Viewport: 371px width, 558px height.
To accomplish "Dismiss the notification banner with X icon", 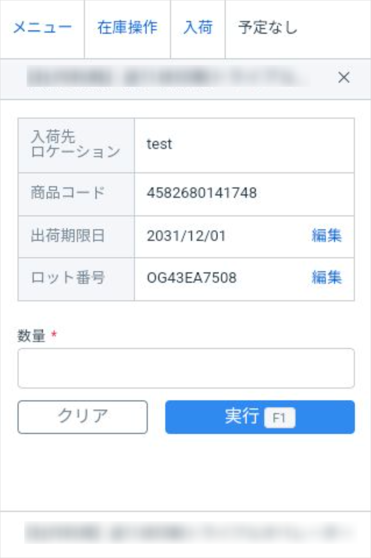I will 344,77.
